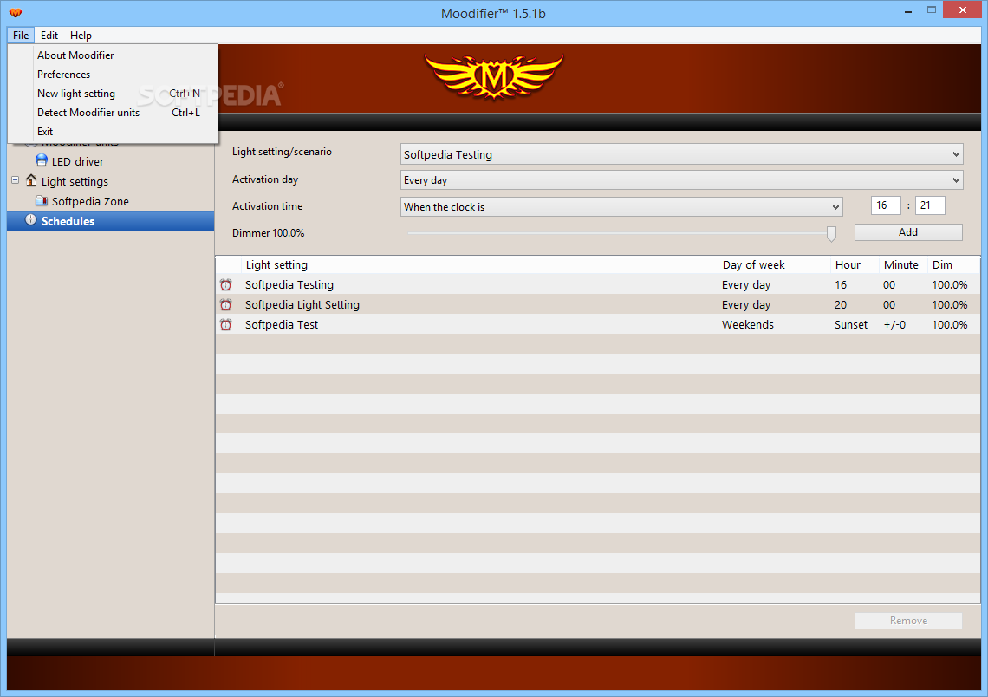Click the hour input field showing 16
This screenshot has width=988, height=697.
coord(885,205)
